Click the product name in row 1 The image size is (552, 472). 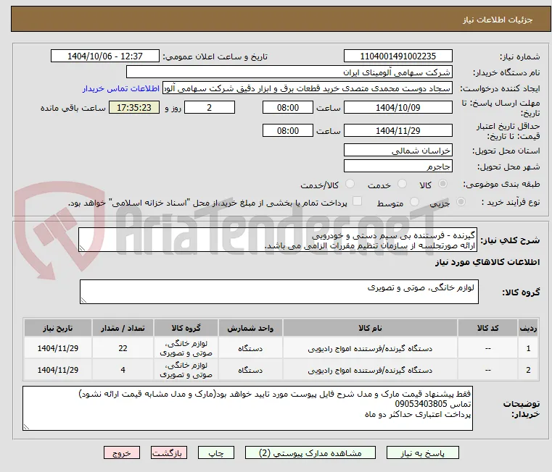(370, 349)
